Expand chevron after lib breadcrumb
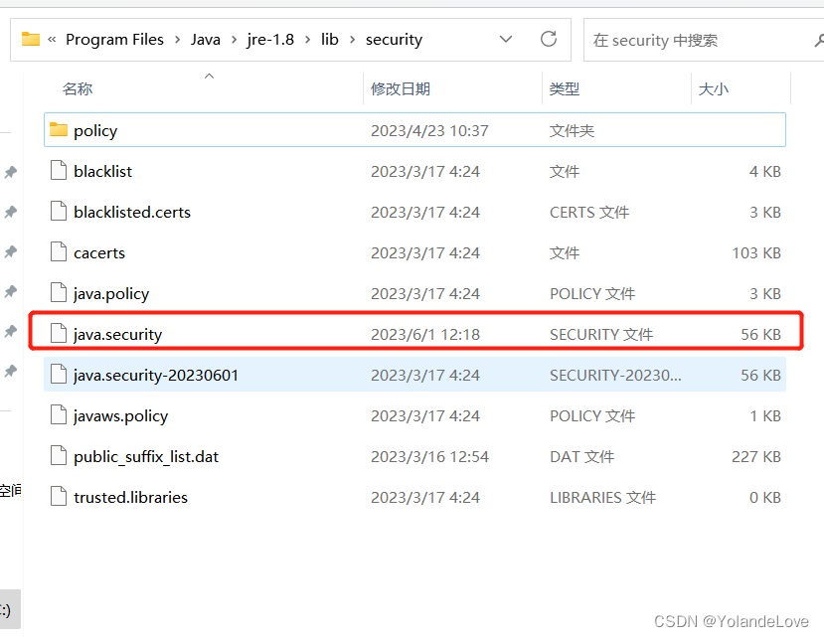The height and width of the screenshot is (637, 824). click(352, 40)
